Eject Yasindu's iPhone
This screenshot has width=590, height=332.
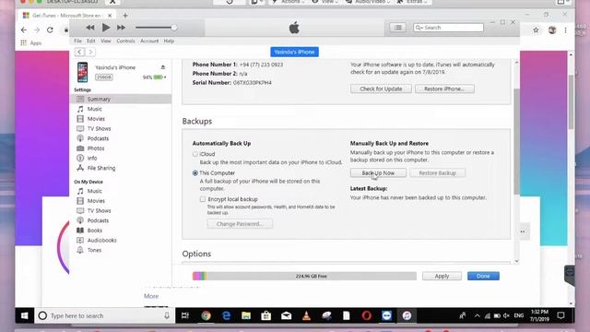pyautogui.click(x=163, y=67)
